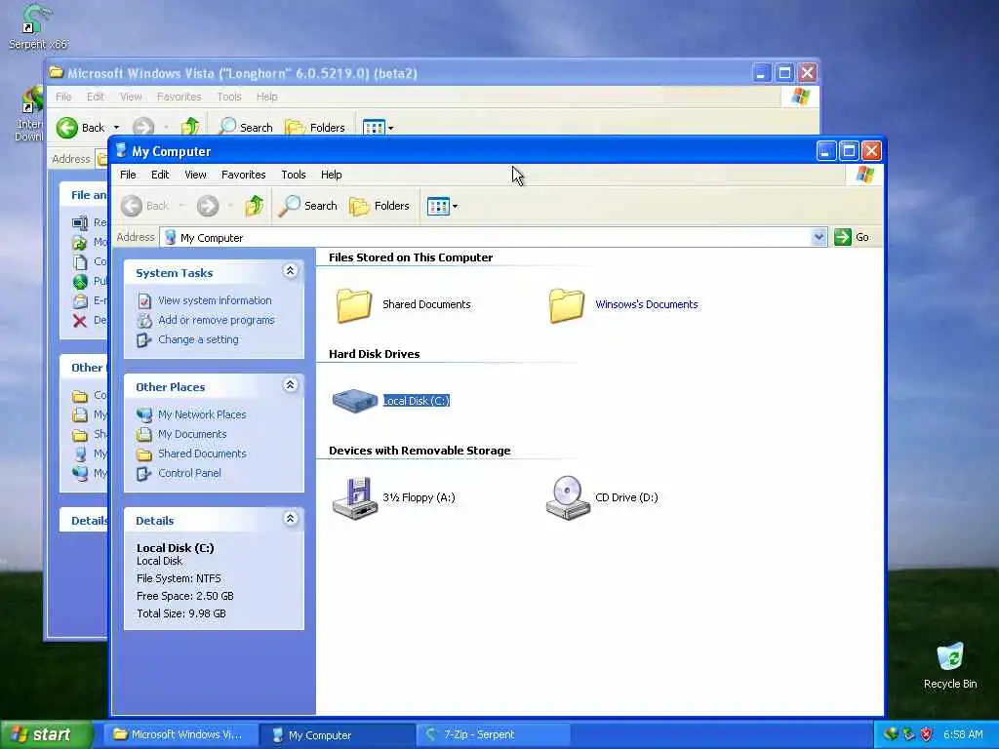The width and height of the screenshot is (999, 749).
Task: Click the grayed Back button in My Computer
Action: (145, 206)
